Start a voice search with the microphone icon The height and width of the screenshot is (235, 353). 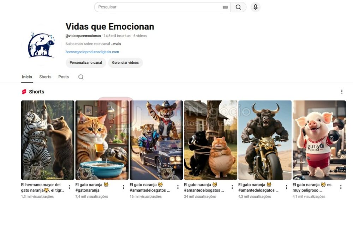255,7
